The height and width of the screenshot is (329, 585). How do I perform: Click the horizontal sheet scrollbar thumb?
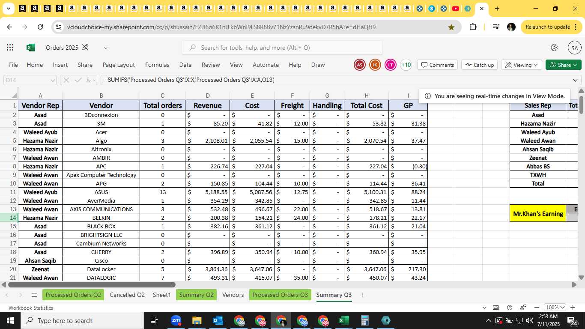click(x=92, y=284)
